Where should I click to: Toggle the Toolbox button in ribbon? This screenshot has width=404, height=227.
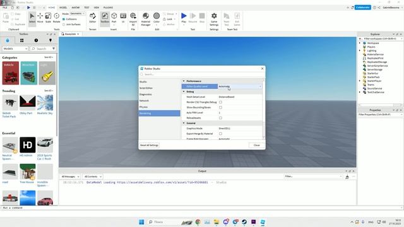105,18
